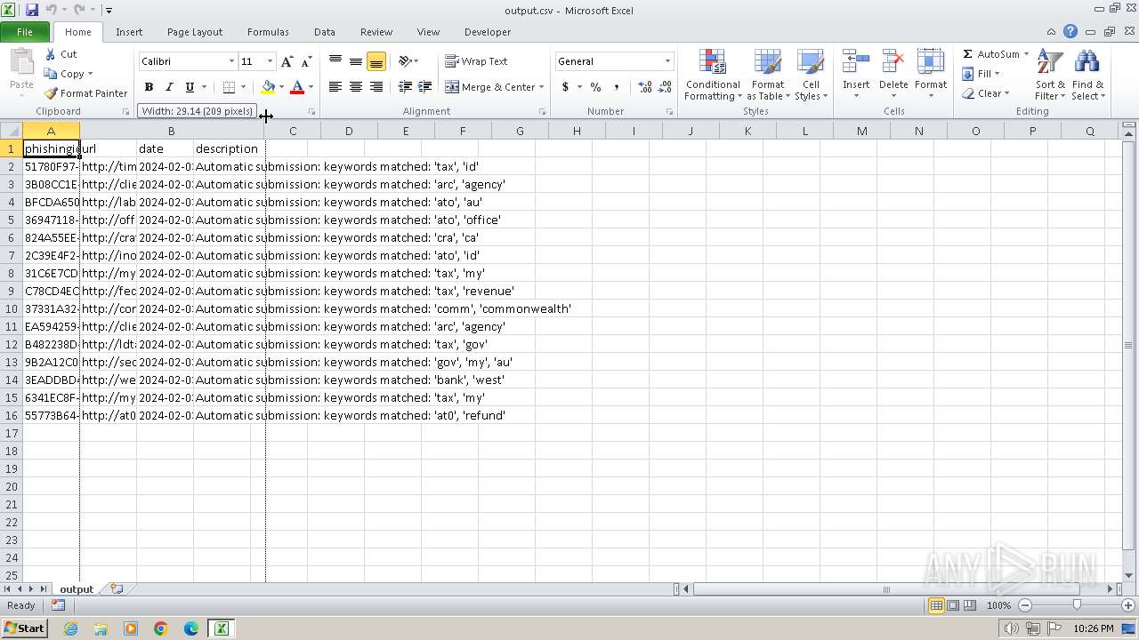
Task: Toggle Underline formatting
Action: (x=190, y=87)
